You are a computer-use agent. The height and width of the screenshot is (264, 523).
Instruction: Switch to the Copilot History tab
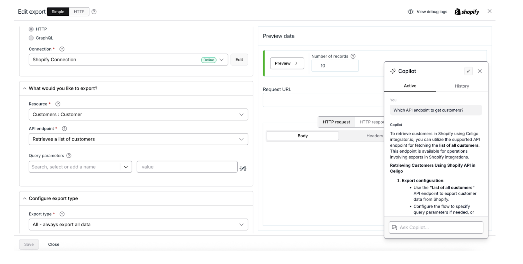pyautogui.click(x=462, y=86)
